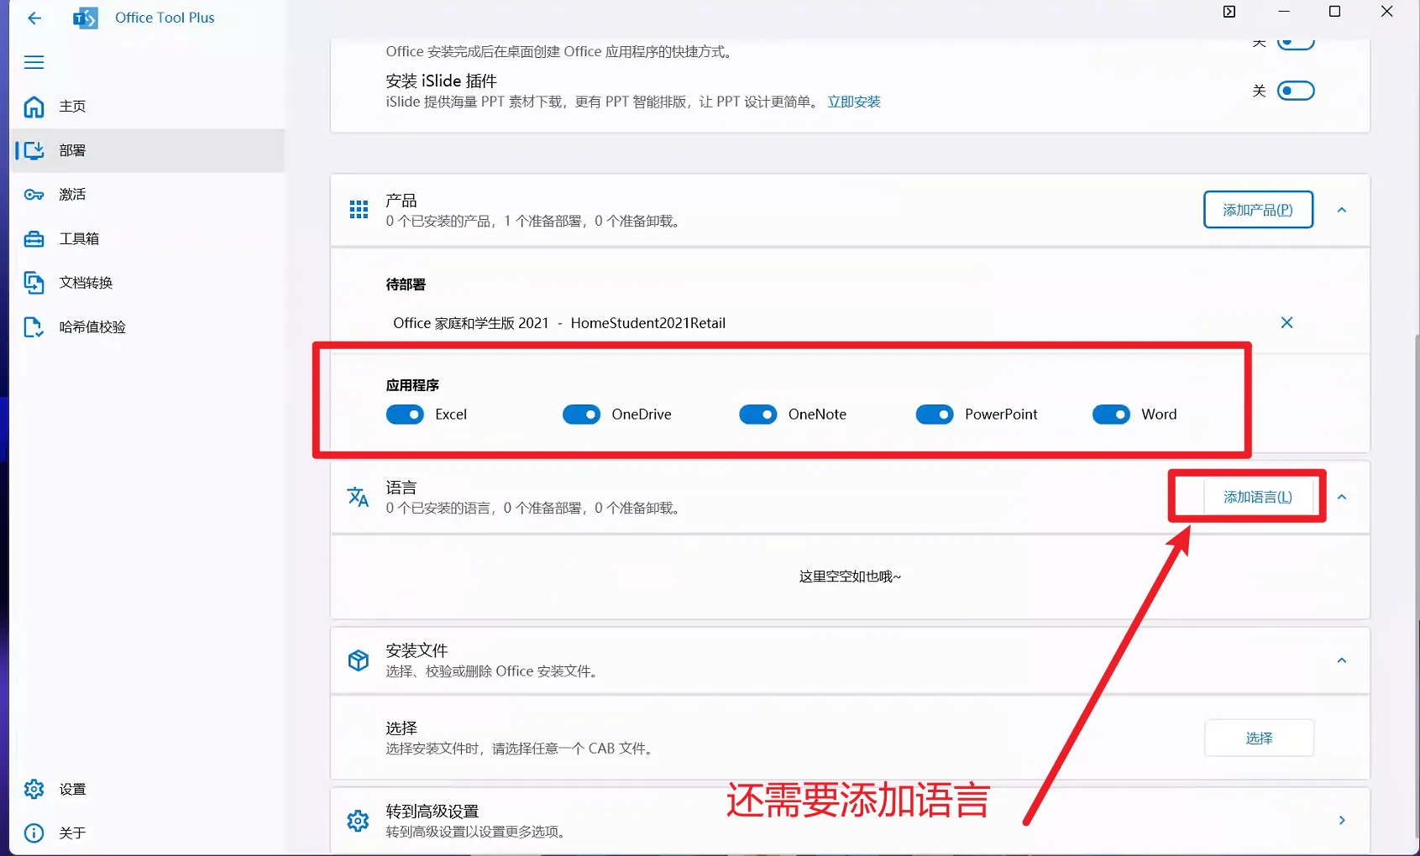Viewport: 1420px width, 856px height.
Task: Click the home icon in sidebar
Action: pos(34,107)
